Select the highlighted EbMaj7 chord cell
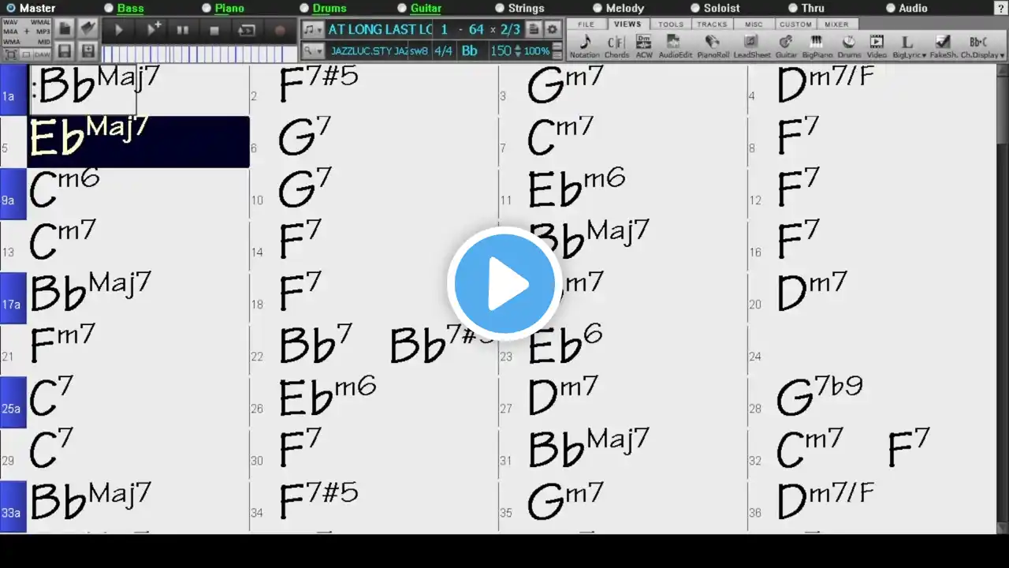1009x568 pixels. click(139, 142)
